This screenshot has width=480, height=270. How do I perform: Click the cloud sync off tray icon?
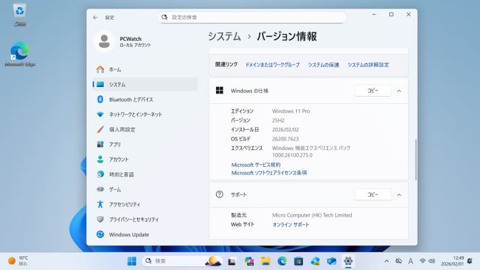point(398,261)
